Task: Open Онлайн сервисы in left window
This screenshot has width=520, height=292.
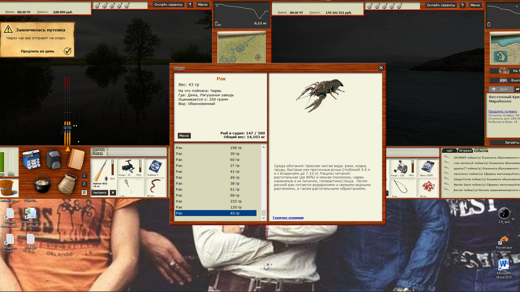Action: (x=168, y=5)
